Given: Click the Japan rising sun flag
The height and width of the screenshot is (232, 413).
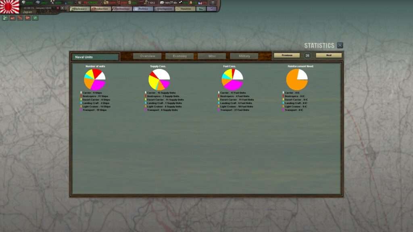Looking at the screenshot, I should (10, 6).
